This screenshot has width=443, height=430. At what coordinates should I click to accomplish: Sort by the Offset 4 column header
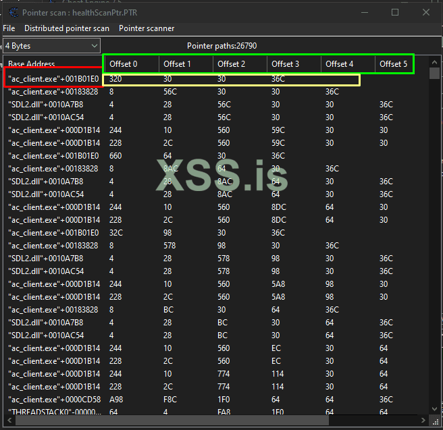point(348,64)
